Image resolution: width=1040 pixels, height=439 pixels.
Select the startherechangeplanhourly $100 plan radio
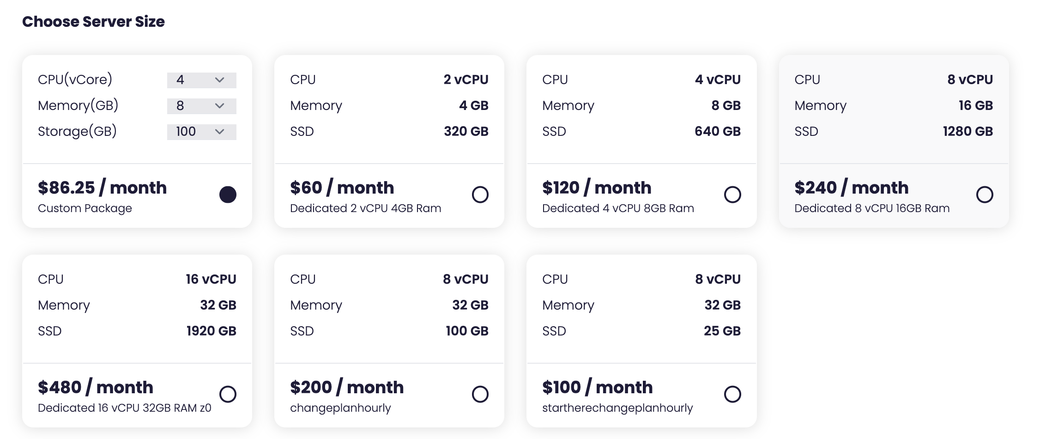[732, 394]
